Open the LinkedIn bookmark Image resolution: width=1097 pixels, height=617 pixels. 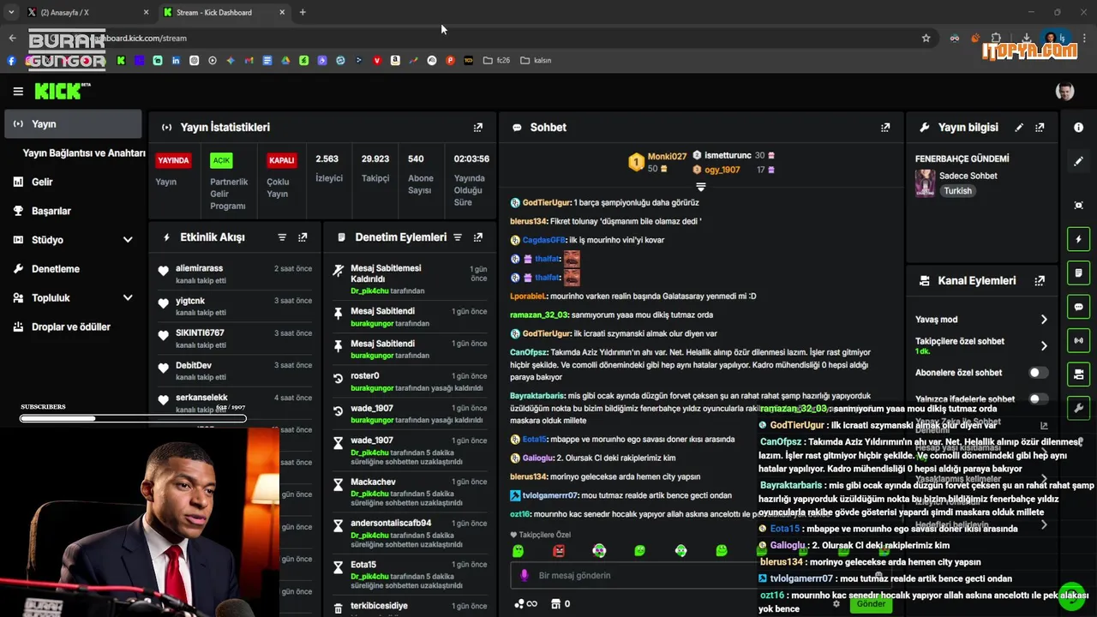176,61
